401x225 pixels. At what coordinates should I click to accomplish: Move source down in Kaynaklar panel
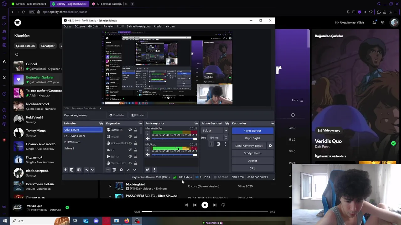[135, 170]
